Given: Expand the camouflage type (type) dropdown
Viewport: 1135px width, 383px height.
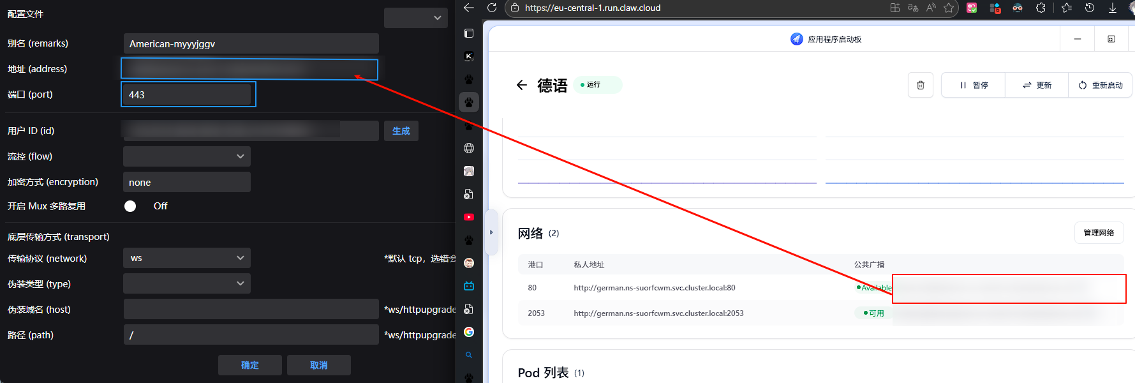Looking at the screenshot, I should (x=186, y=283).
